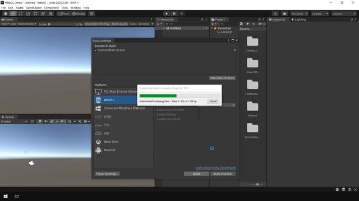
Task: Click Add Open Scenes button
Action: 222,78
